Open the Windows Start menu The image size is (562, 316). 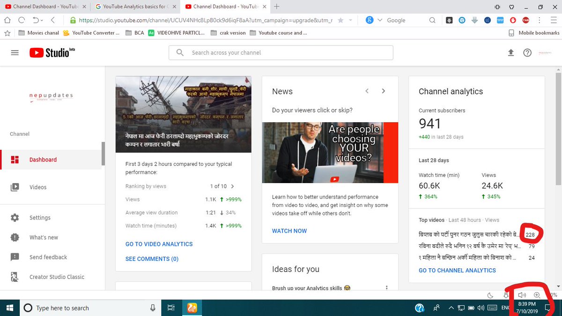[9, 308]
